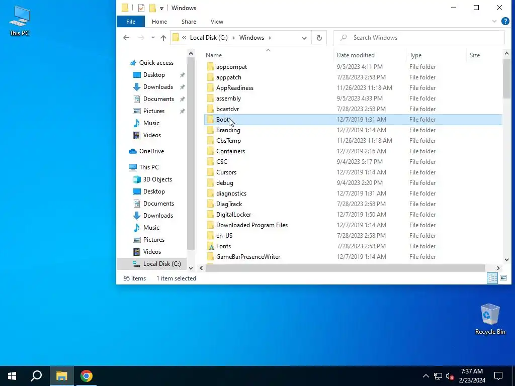Click the Properties quick access toolbar icon

tap(141, 8)
